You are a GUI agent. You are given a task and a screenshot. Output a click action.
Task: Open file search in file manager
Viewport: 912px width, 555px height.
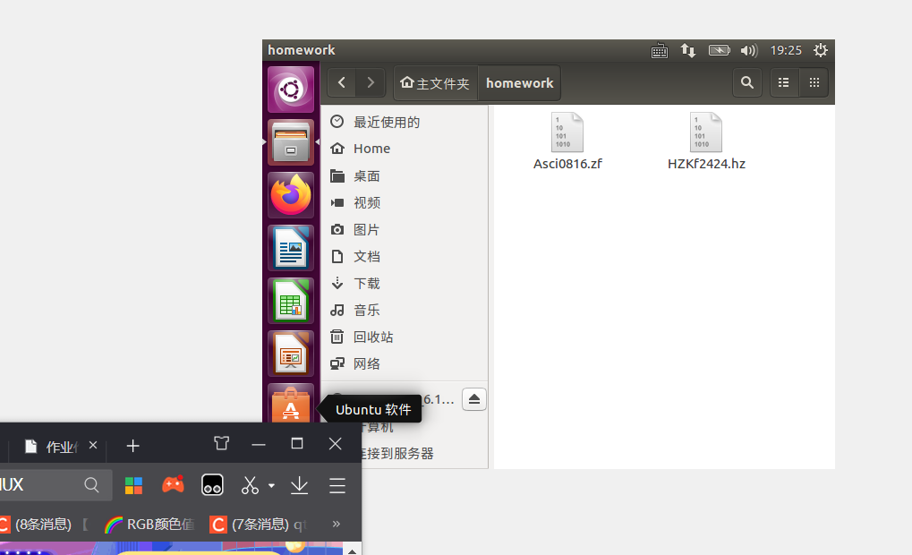pyautogui.click(x=747, y=82)
